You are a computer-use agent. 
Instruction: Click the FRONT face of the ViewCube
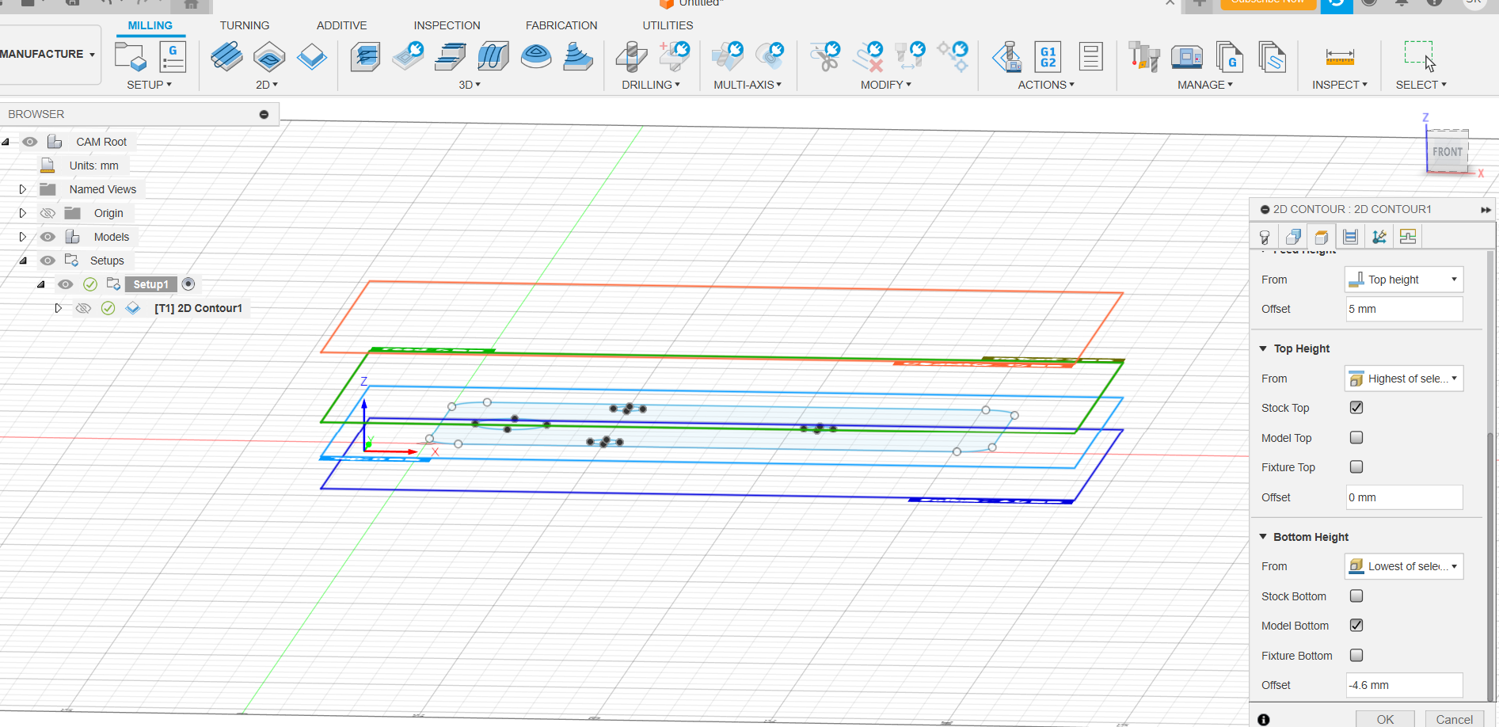point(1448,151)
